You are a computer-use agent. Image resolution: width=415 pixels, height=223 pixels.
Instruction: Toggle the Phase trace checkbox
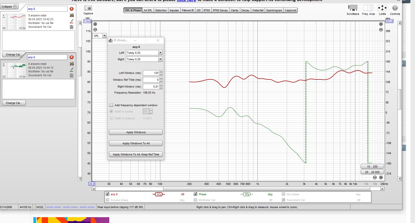[195, 194]
